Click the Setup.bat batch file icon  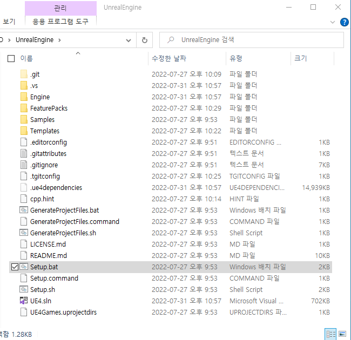(x=24, y=267)
